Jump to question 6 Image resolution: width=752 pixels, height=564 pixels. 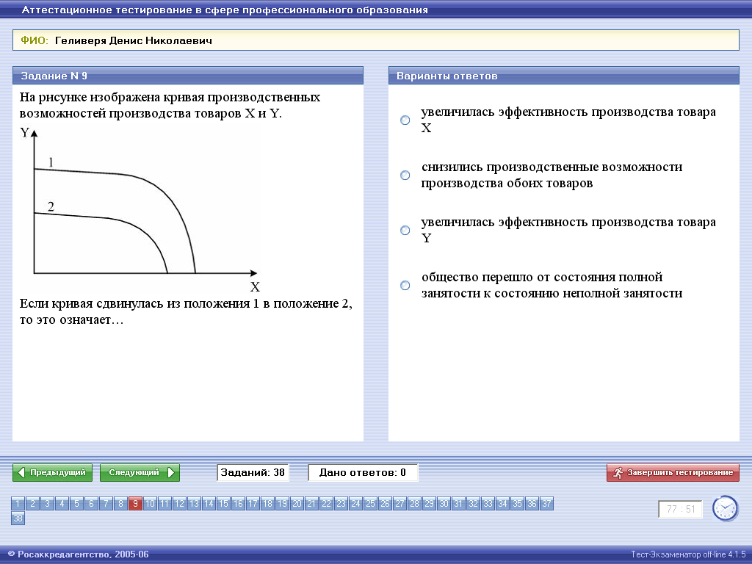pyautogui.click(x=91, y=504)
